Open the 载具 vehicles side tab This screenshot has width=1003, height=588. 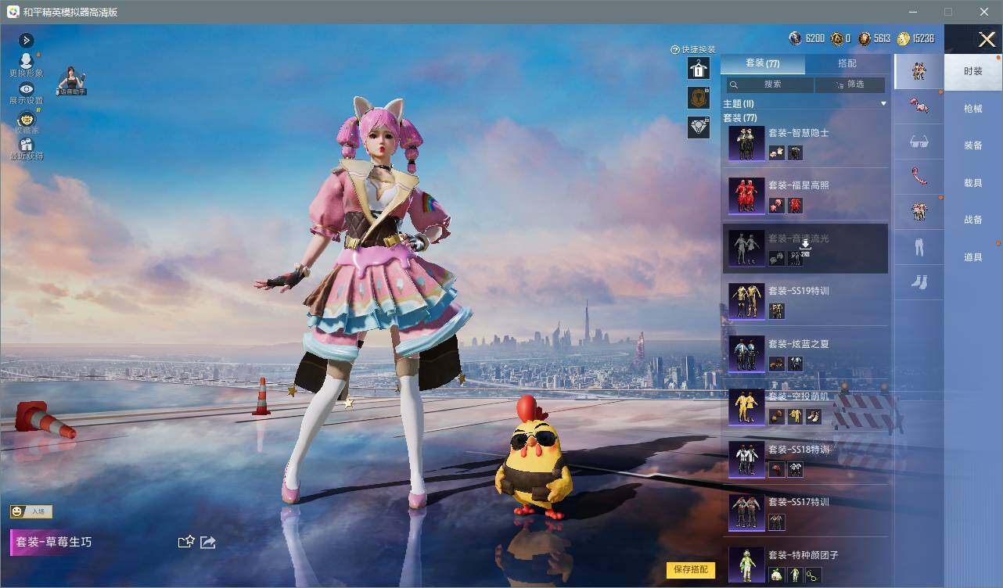click(x=973, y=183)
